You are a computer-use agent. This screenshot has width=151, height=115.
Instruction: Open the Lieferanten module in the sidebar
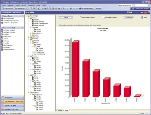(x=7, y=37)
